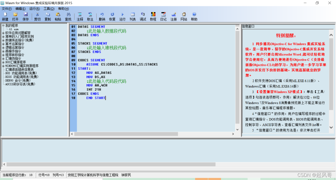
Task: Open DOS 功能调用表(免费) tree entry
Action: point(21,73)
